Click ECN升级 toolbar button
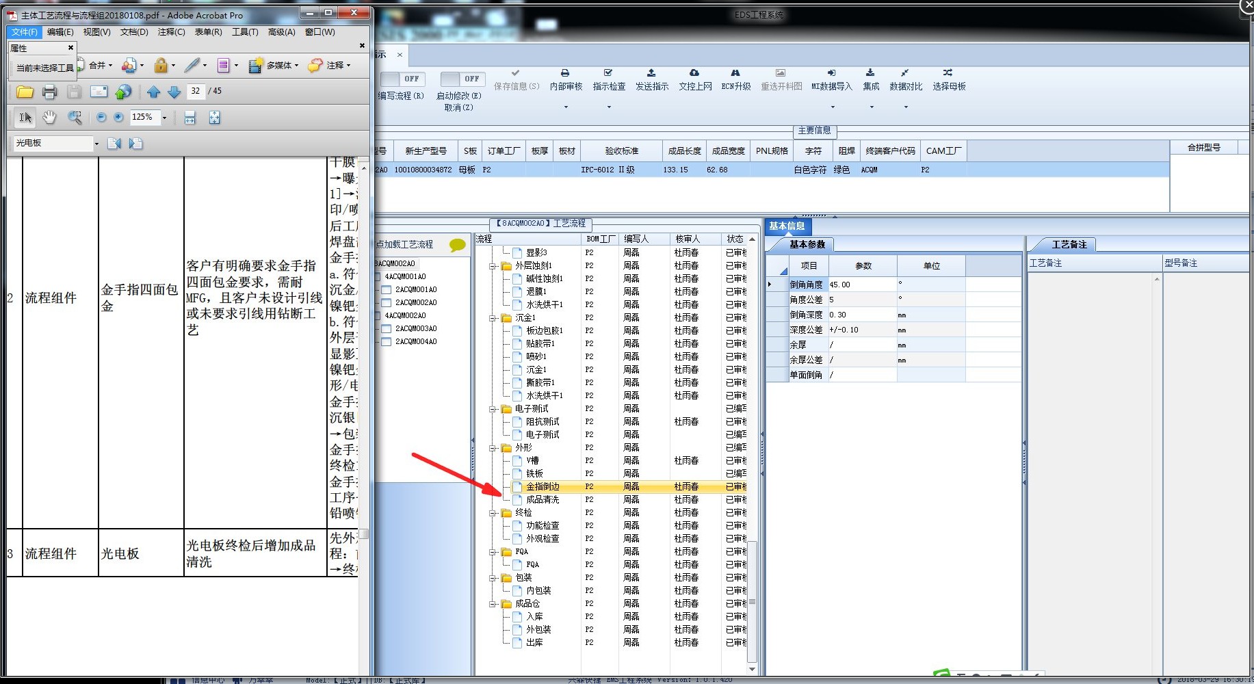This screenshot has width=1254, height=684. click(735, 80)
